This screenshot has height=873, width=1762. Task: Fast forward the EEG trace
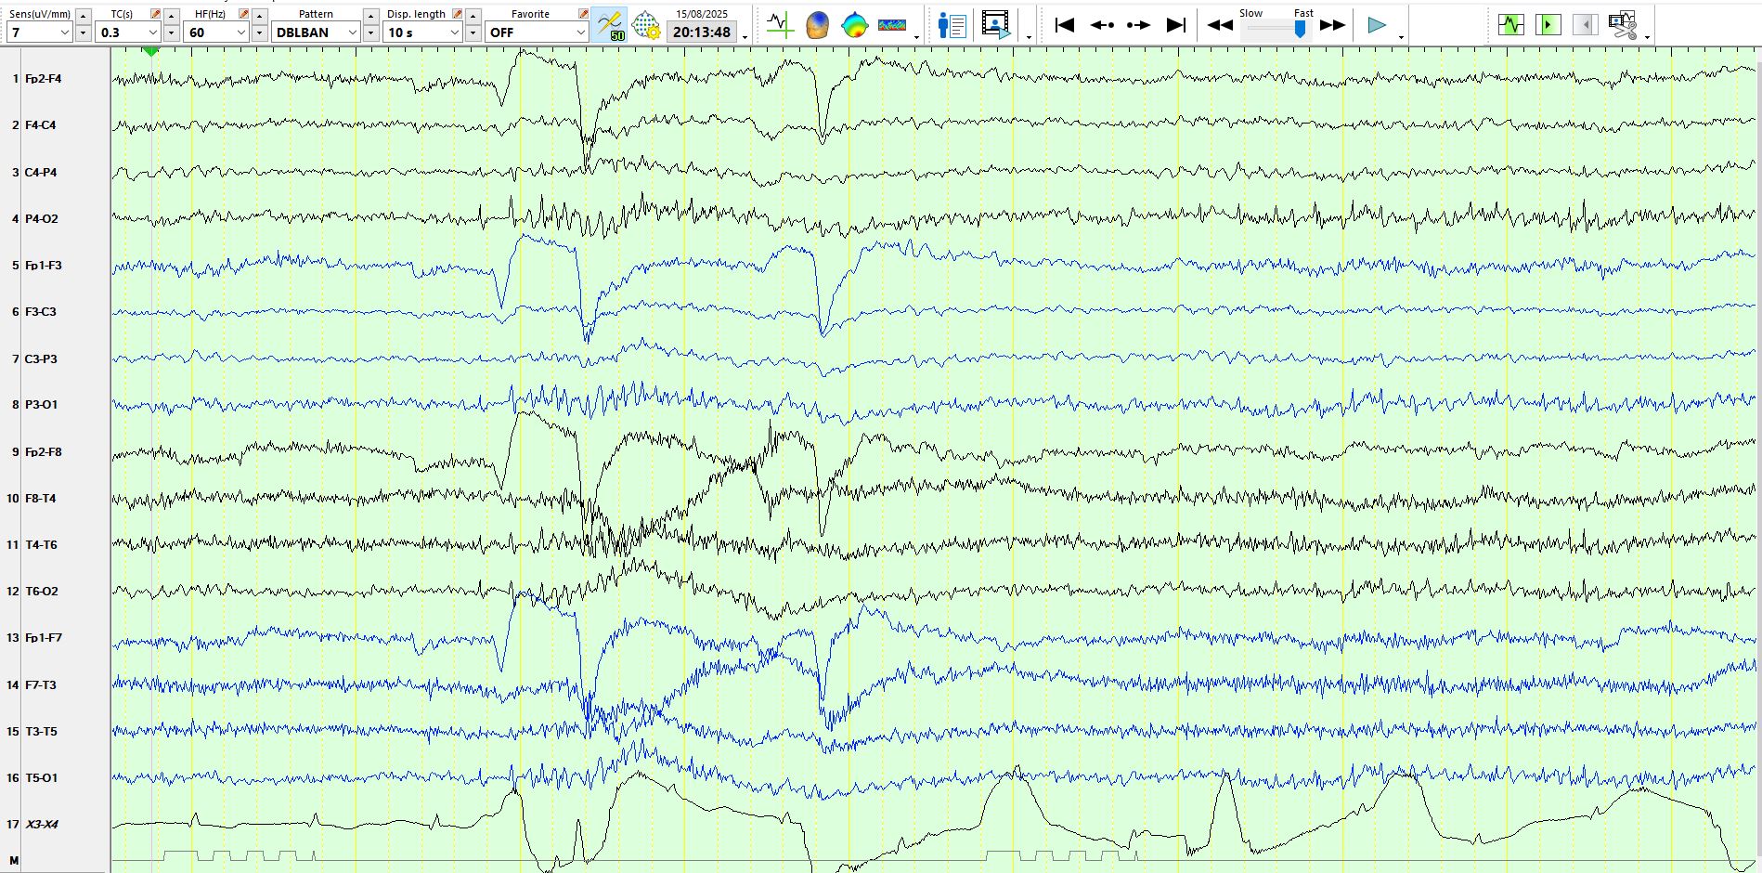click(1332, 25)
